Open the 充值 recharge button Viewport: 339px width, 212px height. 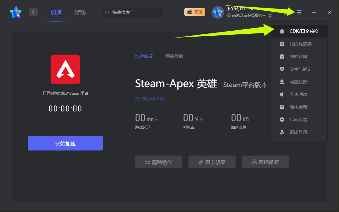(195, 12)
